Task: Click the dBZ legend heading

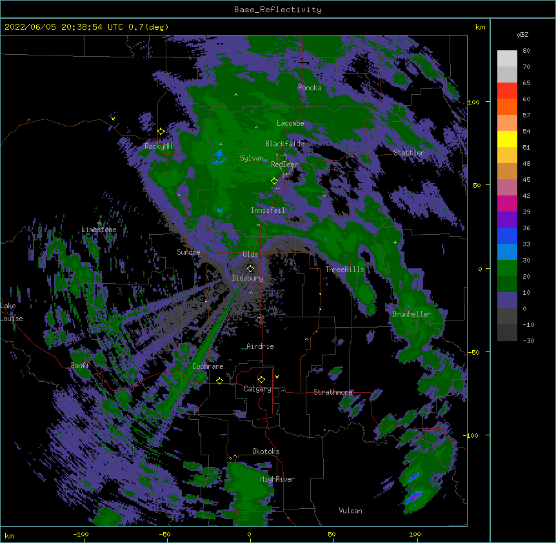Action: [522, 35]
